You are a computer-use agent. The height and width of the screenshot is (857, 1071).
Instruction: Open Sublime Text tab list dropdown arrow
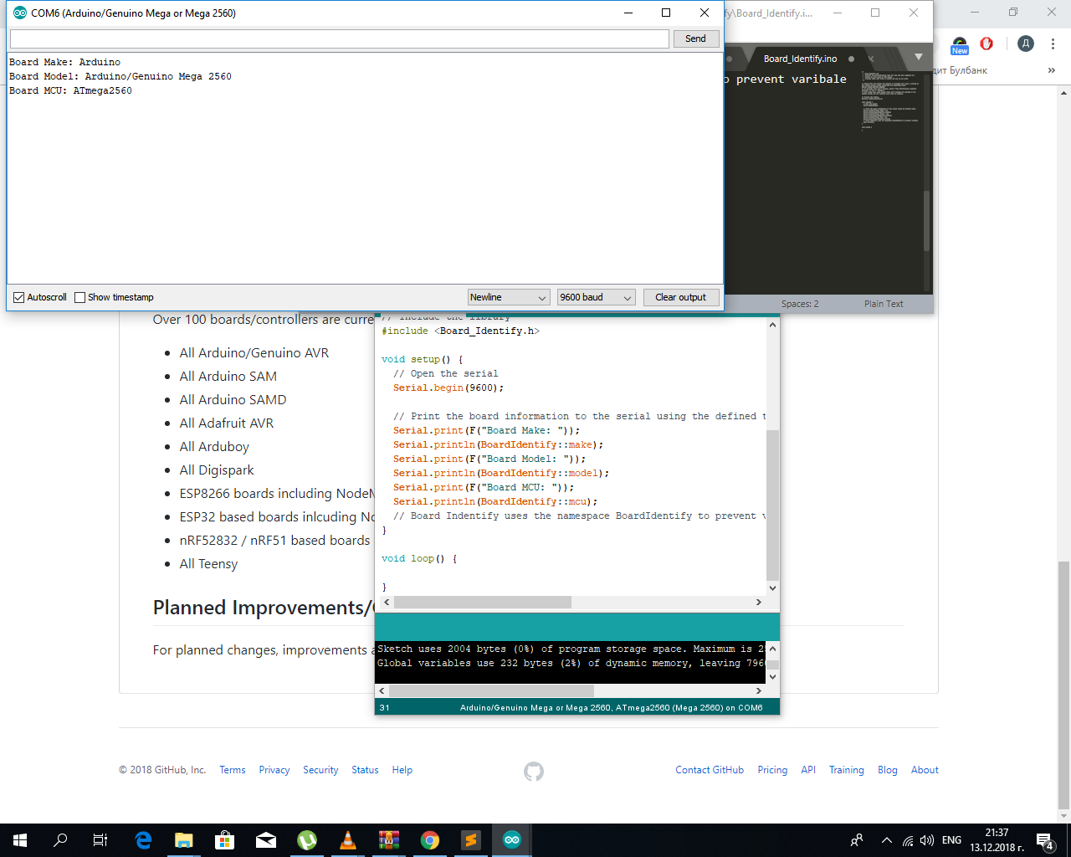point(919,57)
